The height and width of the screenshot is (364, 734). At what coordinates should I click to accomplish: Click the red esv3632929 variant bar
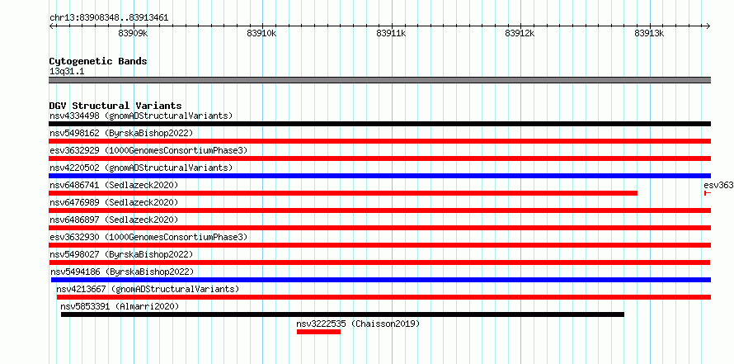379,158
